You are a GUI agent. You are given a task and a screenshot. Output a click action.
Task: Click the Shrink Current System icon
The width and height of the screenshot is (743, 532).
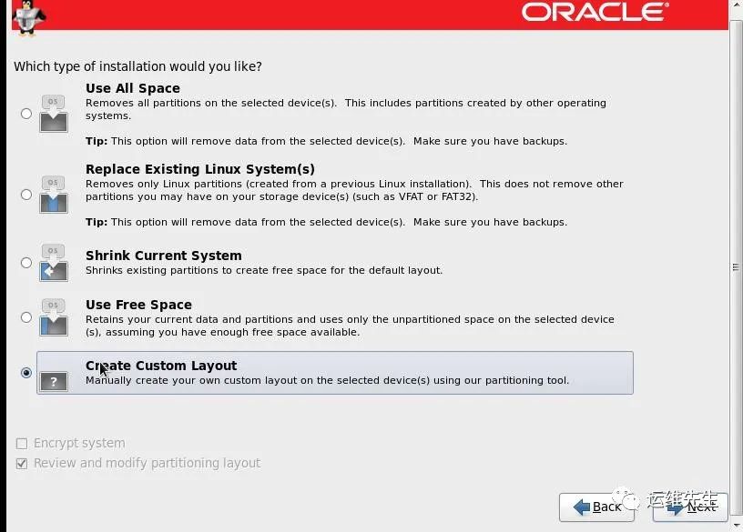tap(54, 263)
